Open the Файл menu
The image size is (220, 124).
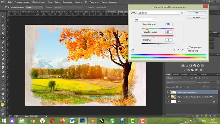pyautogui.click(x=10, y=2)
